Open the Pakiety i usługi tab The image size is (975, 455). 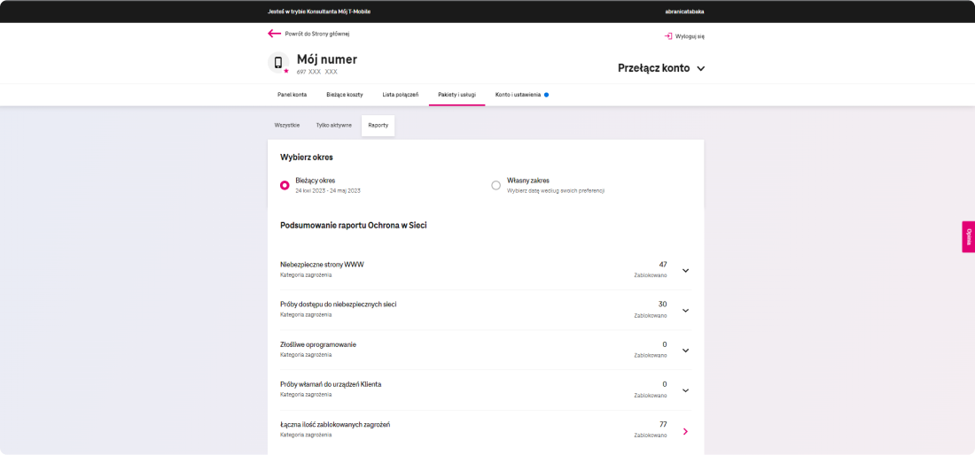(456, 94)
